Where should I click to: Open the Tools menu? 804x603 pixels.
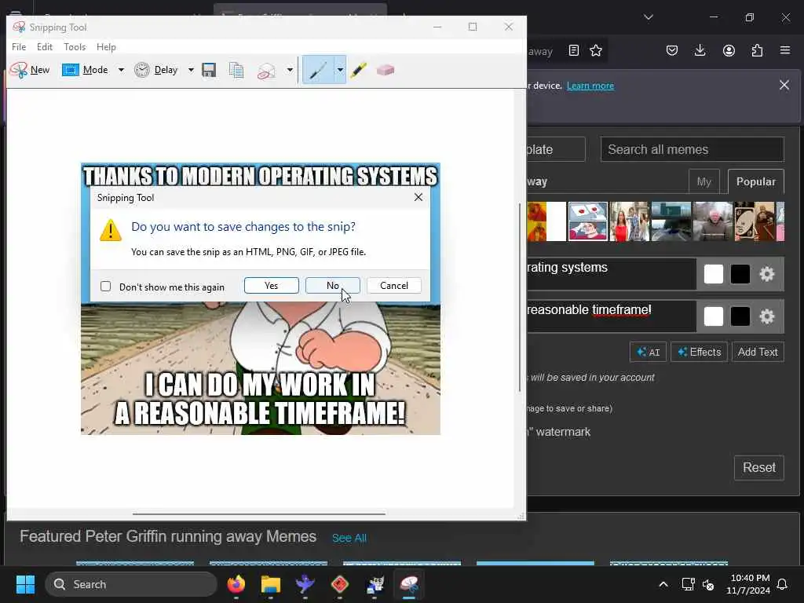point(75,46)
